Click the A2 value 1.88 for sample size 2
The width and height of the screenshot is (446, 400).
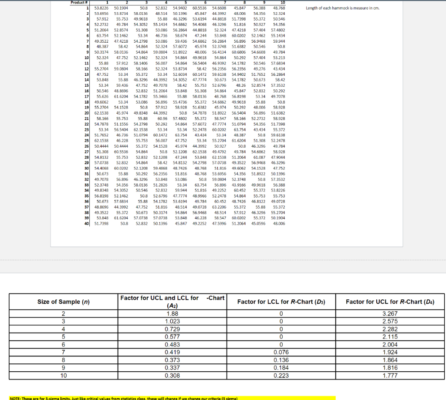(172, 313)
